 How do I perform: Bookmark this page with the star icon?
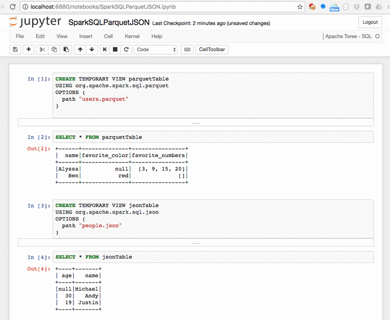[300, 7]
